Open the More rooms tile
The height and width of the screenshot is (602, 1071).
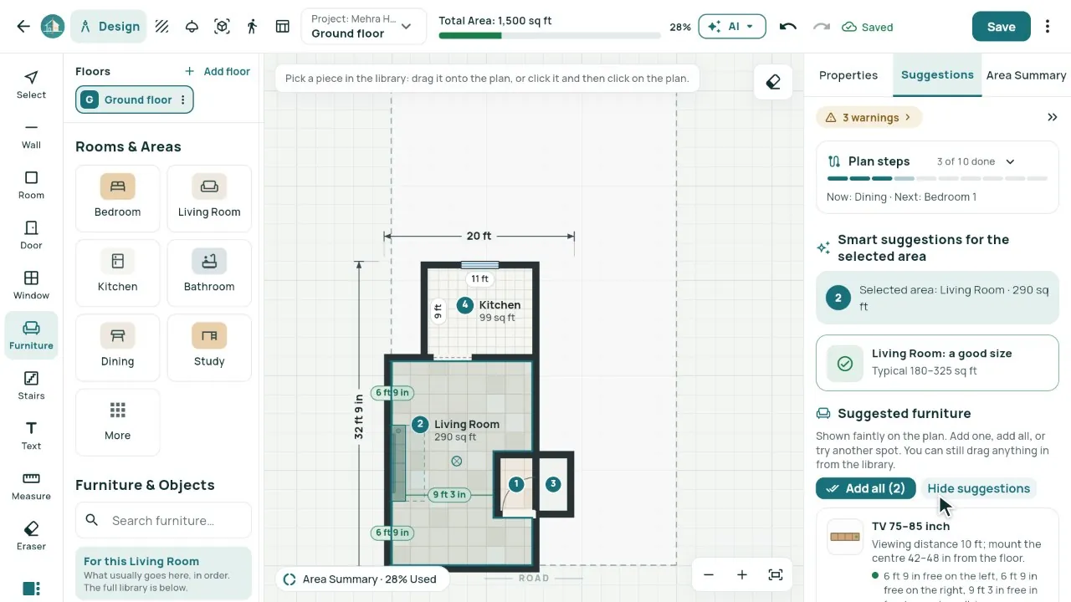[118, 422]
